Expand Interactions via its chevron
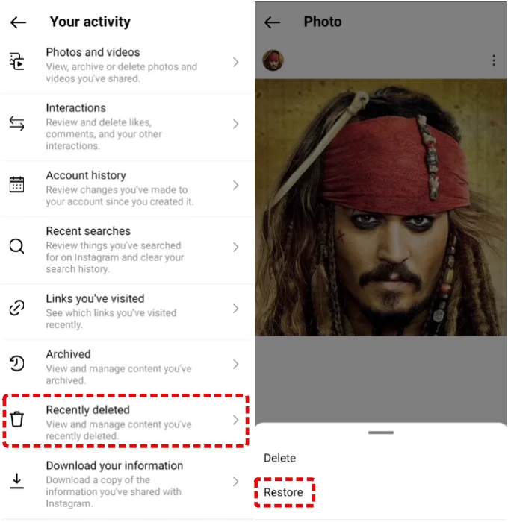 [236, 124]
